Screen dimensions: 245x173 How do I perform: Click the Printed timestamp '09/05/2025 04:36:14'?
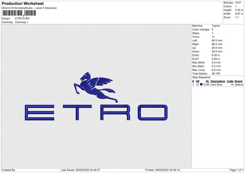coord(167,170)
